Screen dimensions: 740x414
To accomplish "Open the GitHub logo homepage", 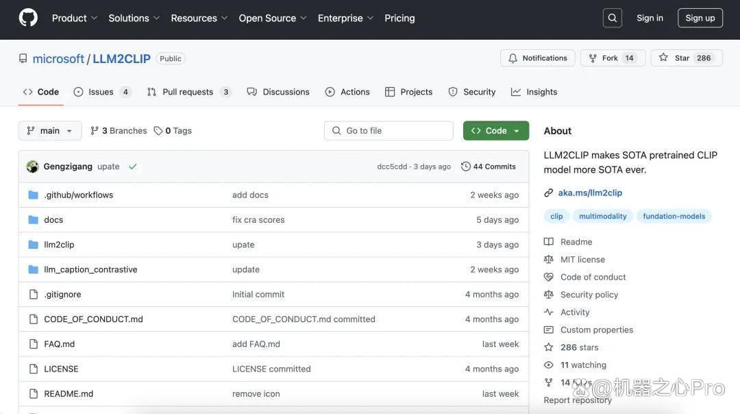I will click(28, 18).
